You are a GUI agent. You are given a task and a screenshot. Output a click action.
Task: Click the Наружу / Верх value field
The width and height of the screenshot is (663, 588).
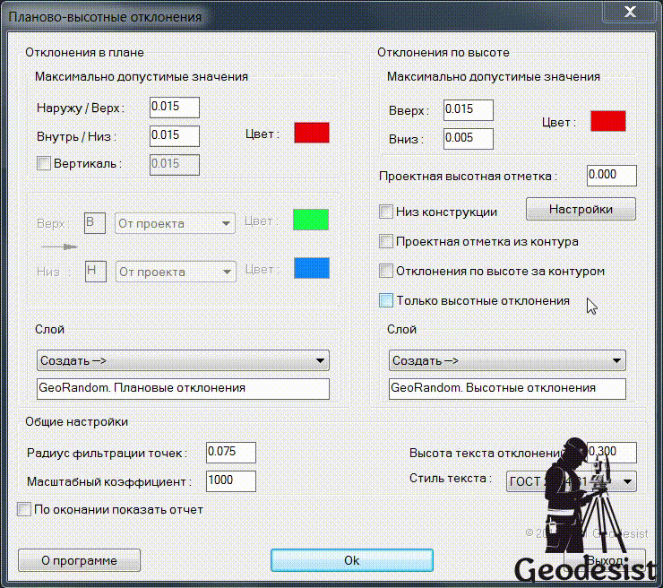pos(174,108)
